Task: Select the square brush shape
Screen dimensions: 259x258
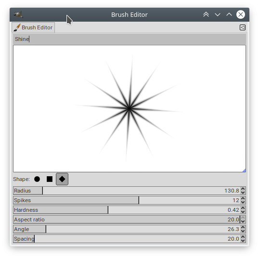Action: [50, 179]
